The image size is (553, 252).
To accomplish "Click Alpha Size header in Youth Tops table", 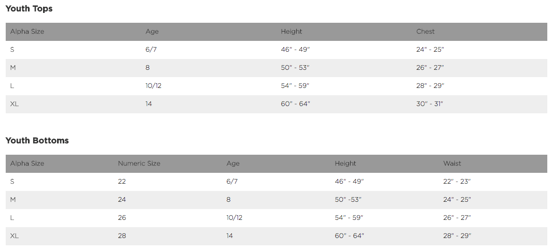I will point(27,32).
